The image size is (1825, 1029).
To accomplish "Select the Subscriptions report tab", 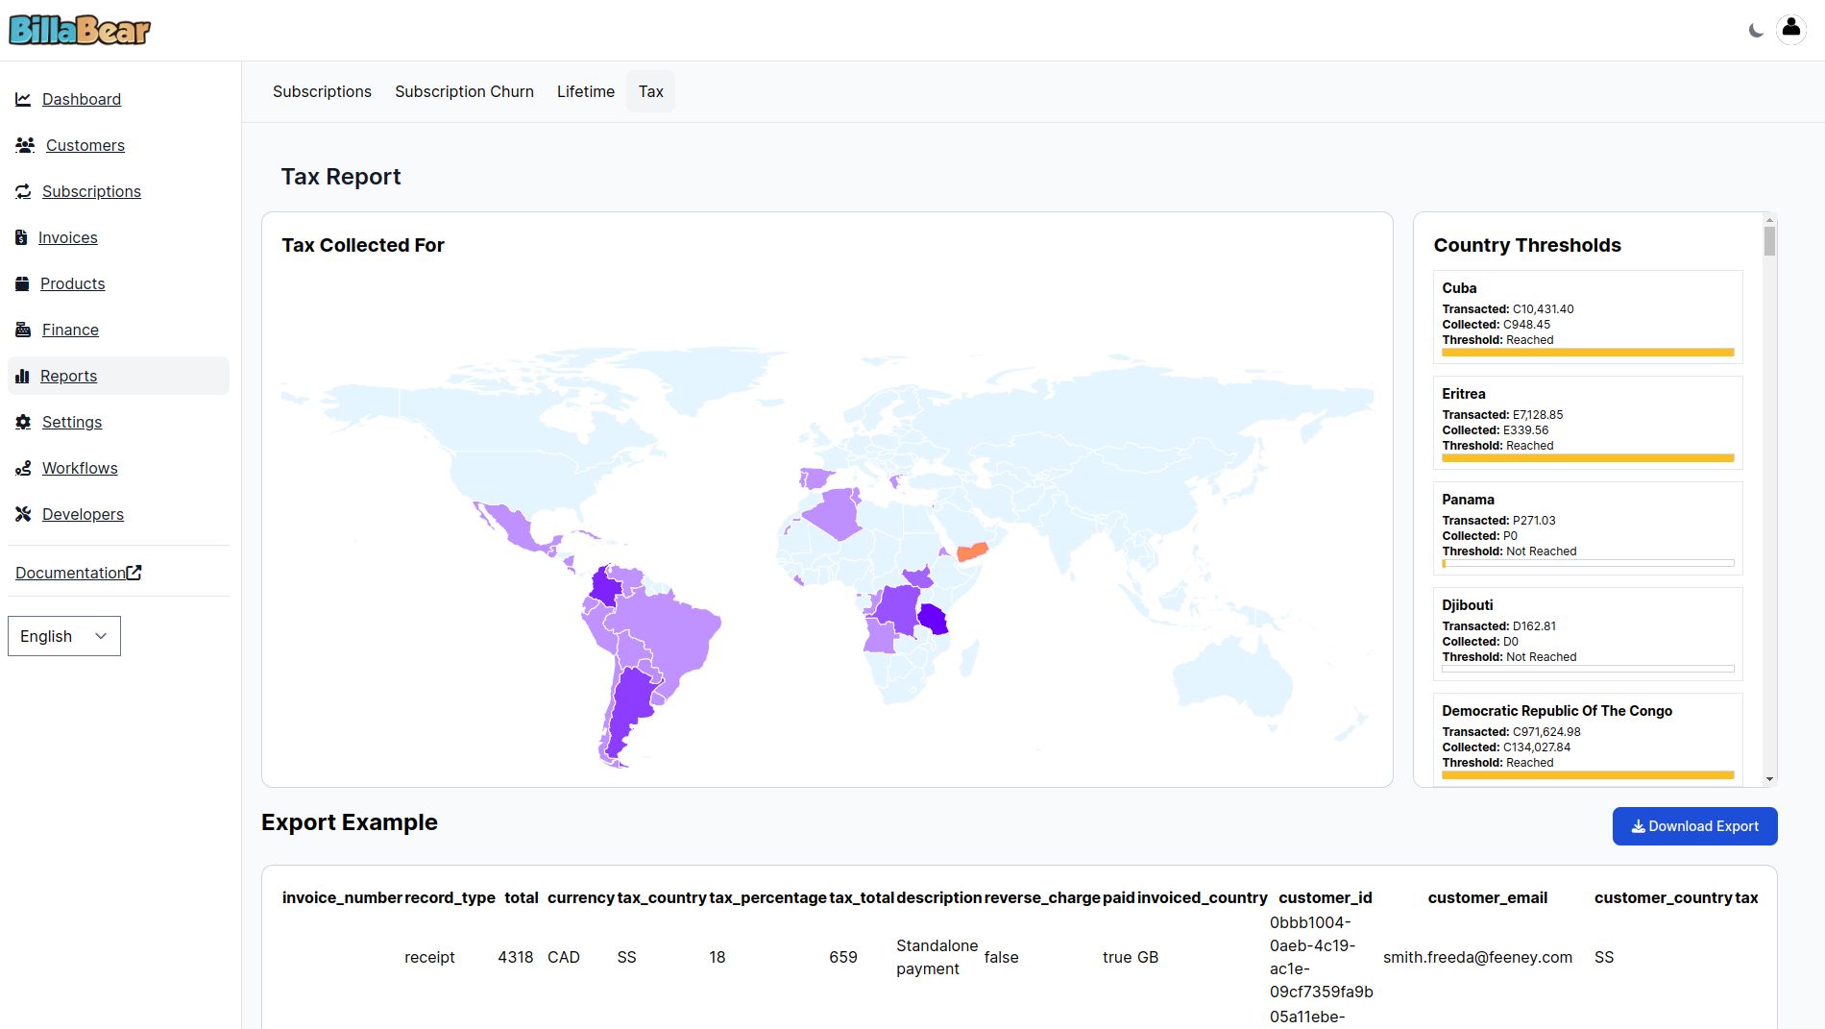I will click(x=322, y=91).
